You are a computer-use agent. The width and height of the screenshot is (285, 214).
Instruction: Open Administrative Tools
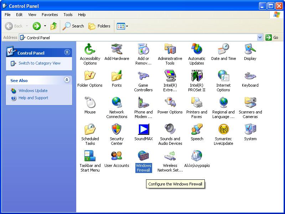[x=170, y=54]
